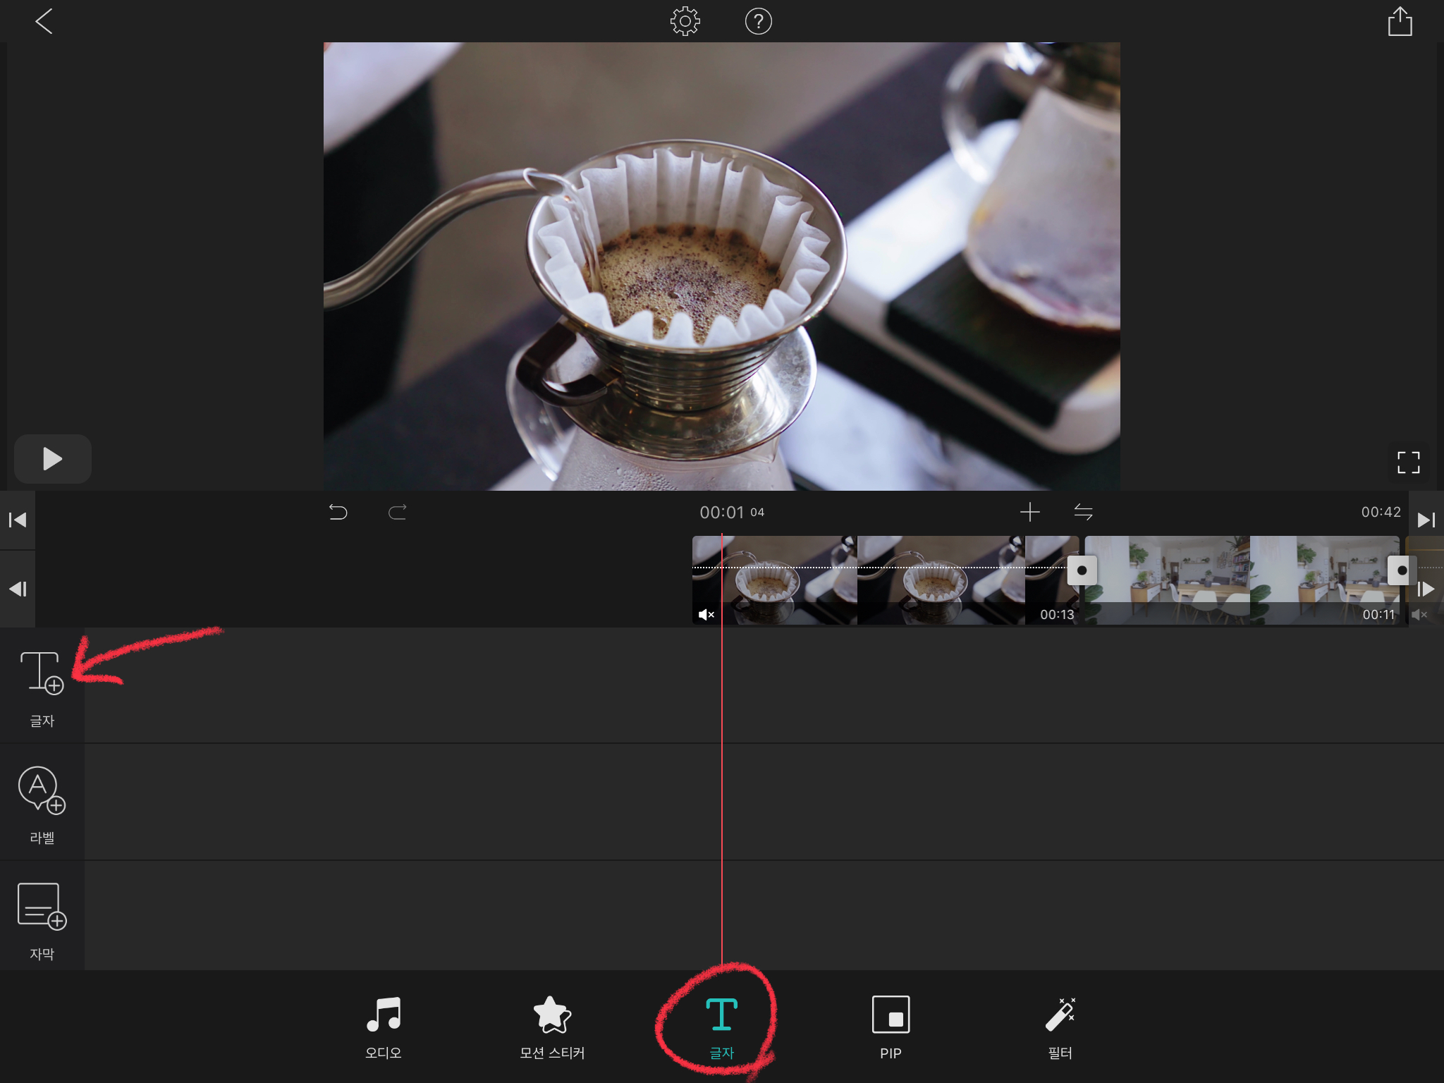1444x1083 pixels.
Task: Open the settings gear icon
Action: point(685,22)
